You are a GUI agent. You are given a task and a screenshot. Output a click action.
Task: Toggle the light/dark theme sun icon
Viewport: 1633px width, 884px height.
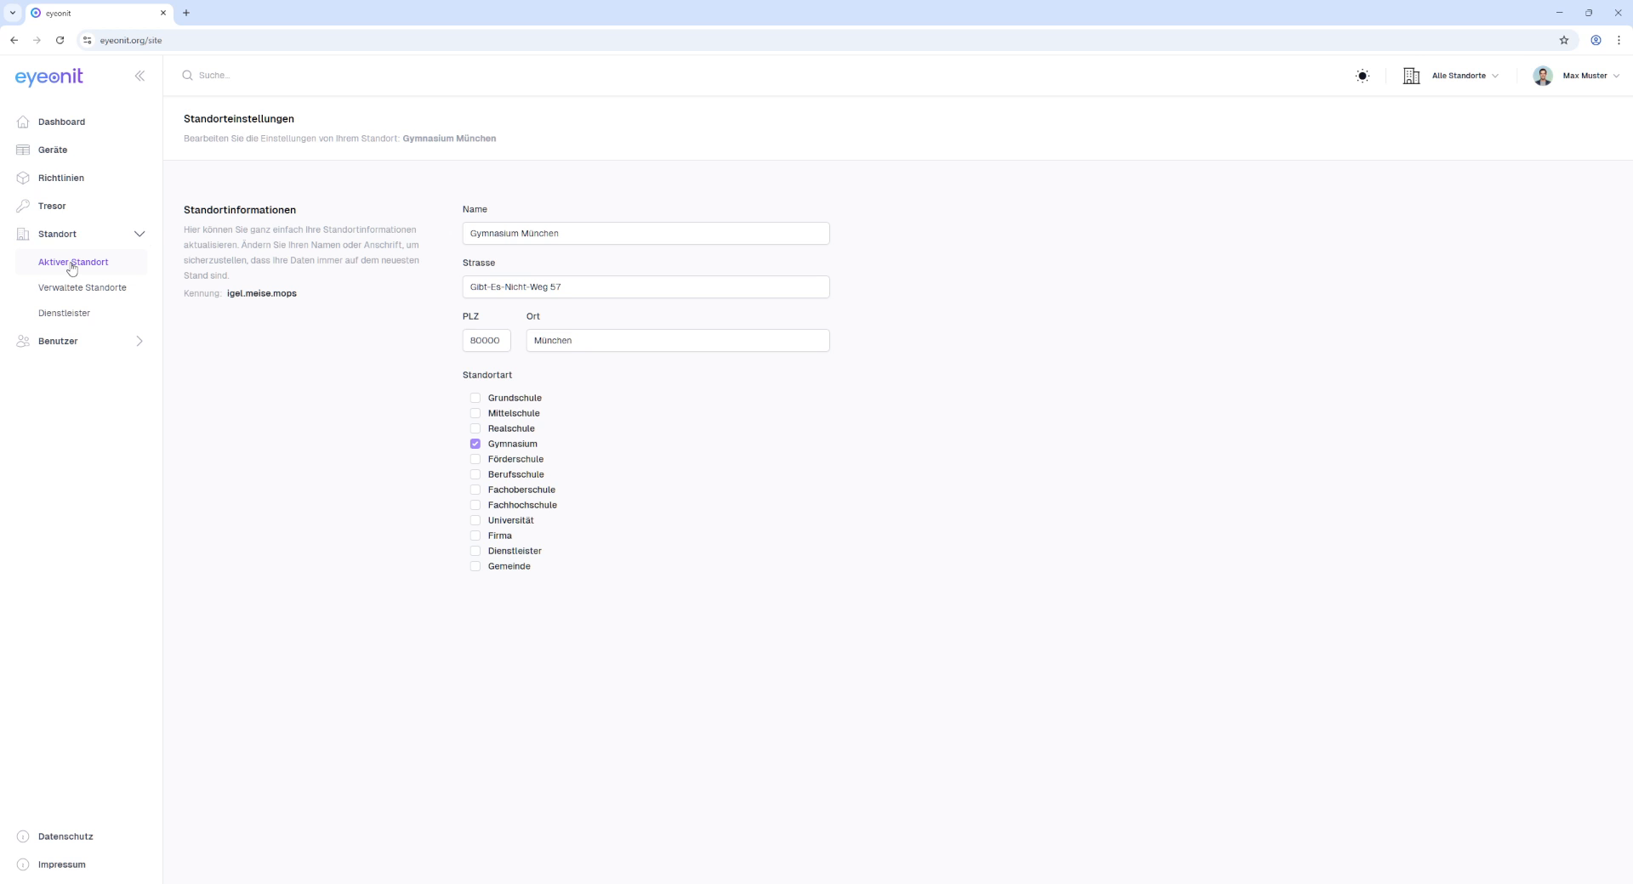[x=1363, y=76]
